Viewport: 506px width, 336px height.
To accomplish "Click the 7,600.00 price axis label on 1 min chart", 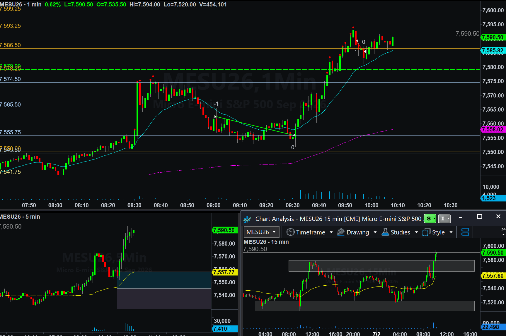I will 493,10.
